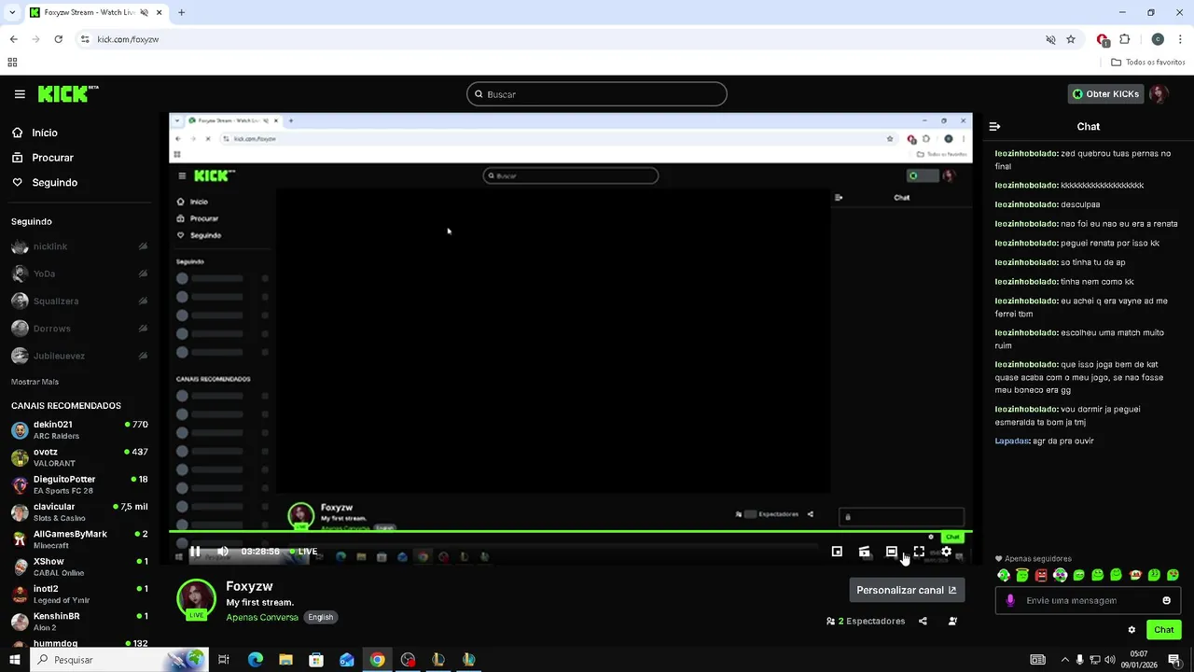Open followed channel nicklink
Viewport: 1194px width, 672px height.
pyautogui.click(x=79, y=246)
